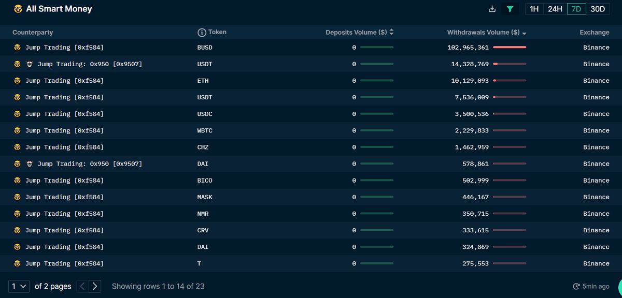Click the smart money icon in the MASK row
Viewport: 622px width, 298px height.
pos(17,197)
